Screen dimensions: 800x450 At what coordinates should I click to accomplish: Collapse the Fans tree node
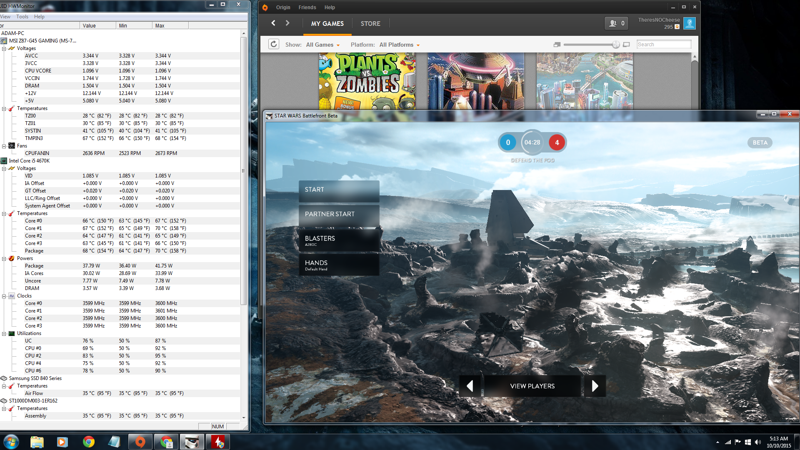coord(4,146)
